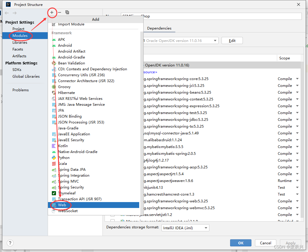Click the Add (+) module toolbar icon
The width and height of the screenshot is (308, 252).
(52, 12)
